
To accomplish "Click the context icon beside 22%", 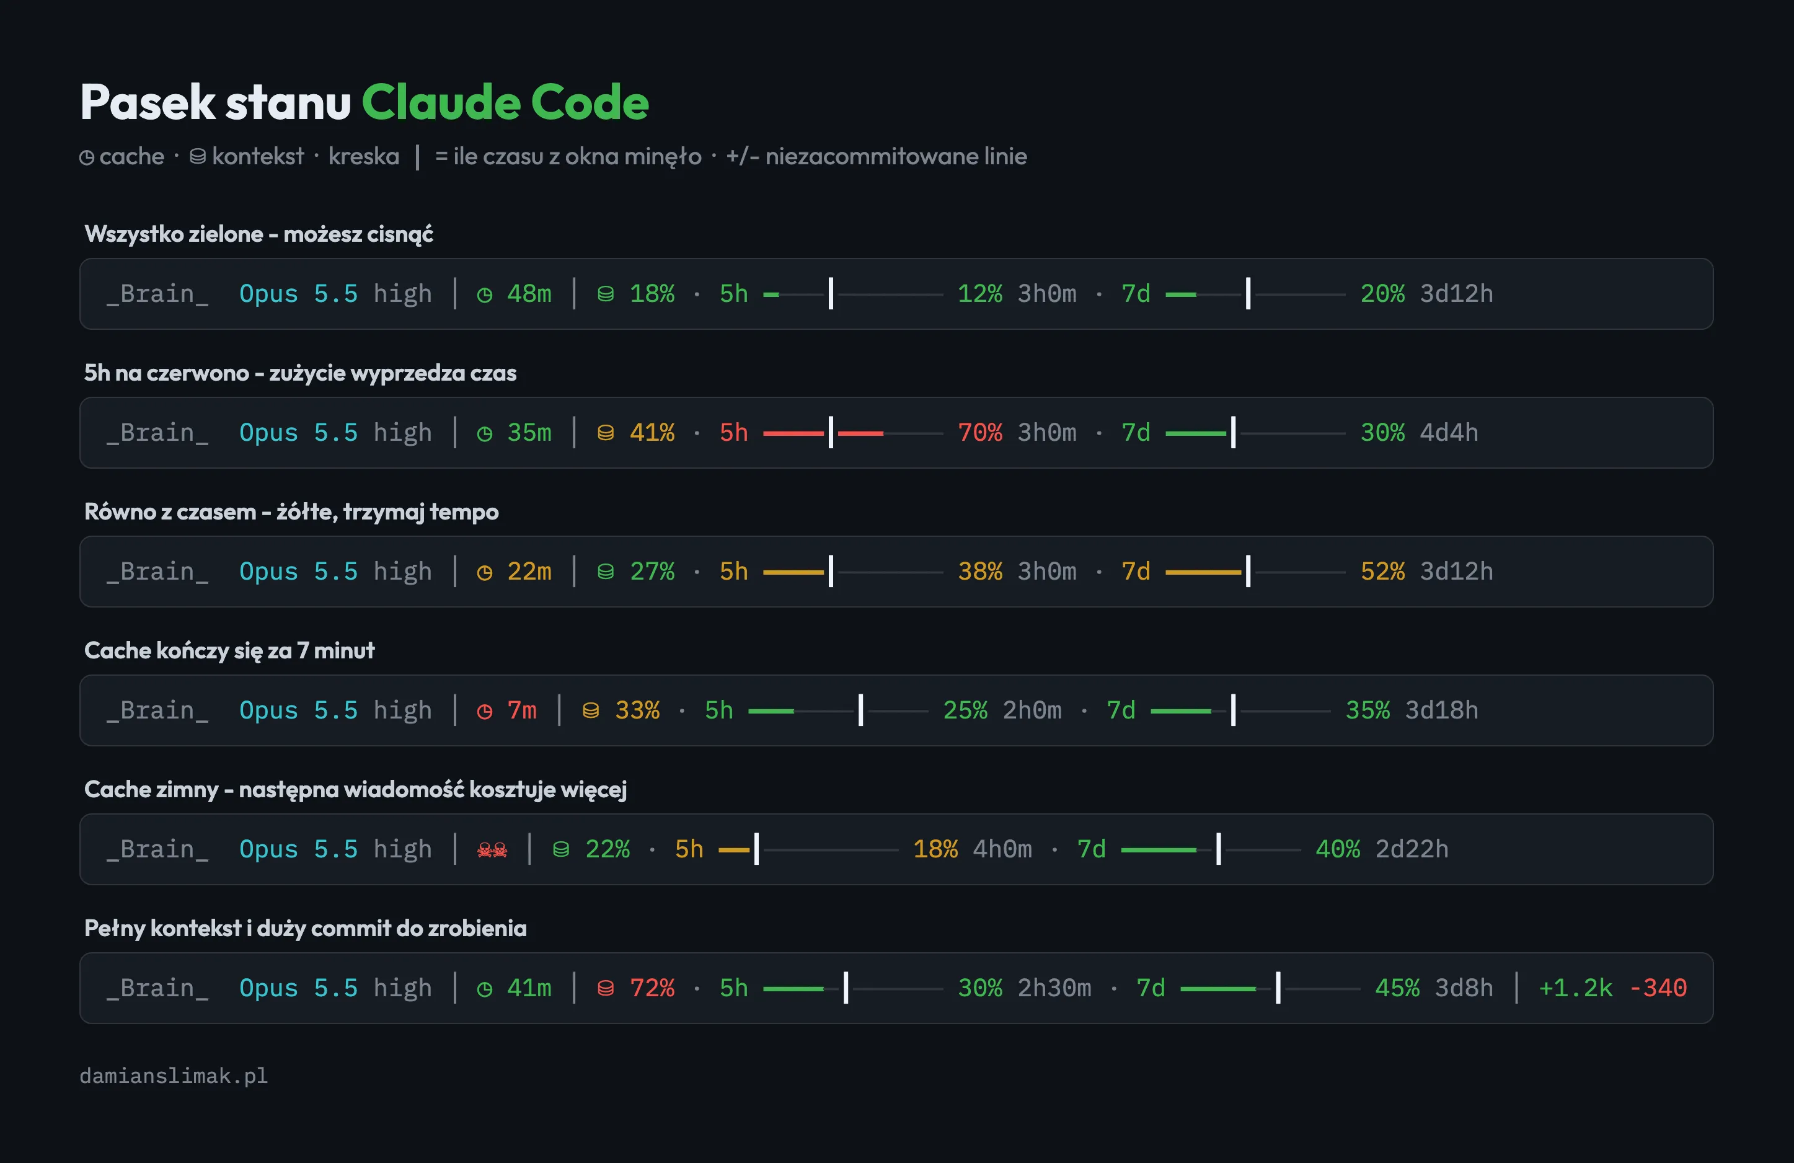I will (x=561, y=849).
